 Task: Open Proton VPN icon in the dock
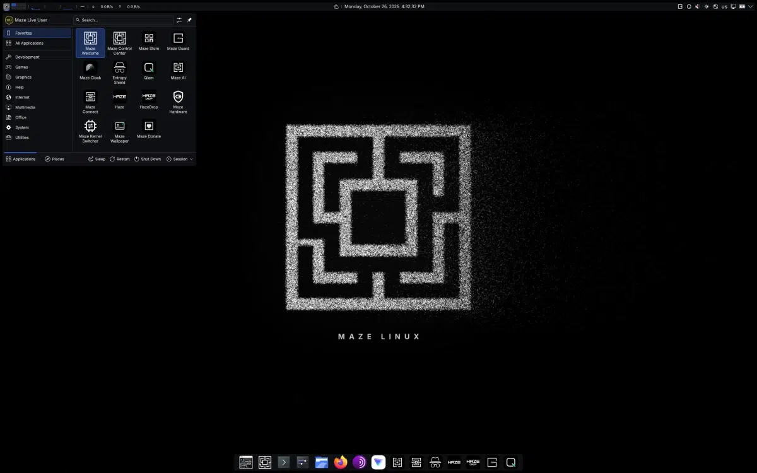(x=378, y=462)
